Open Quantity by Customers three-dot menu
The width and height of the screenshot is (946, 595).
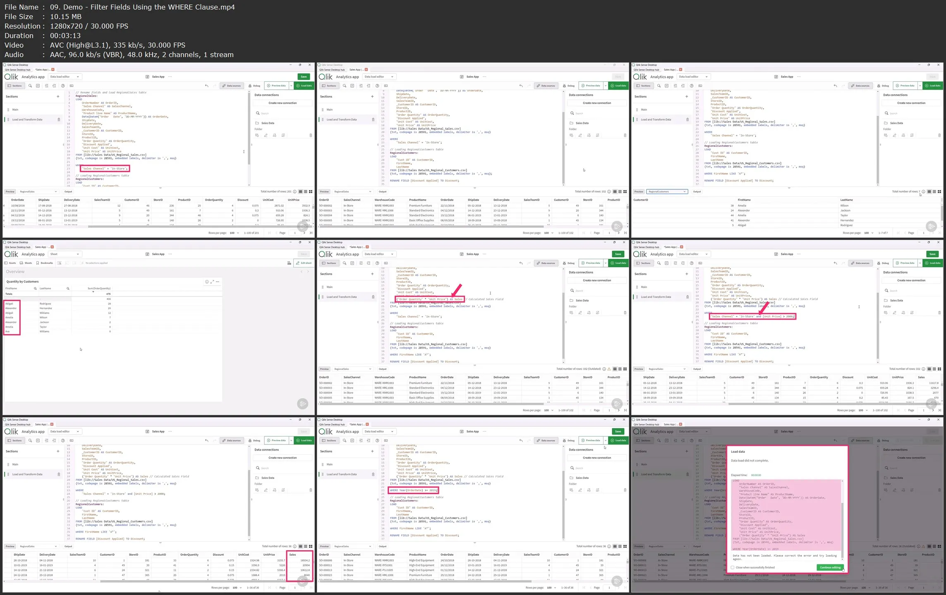(218, 282)
